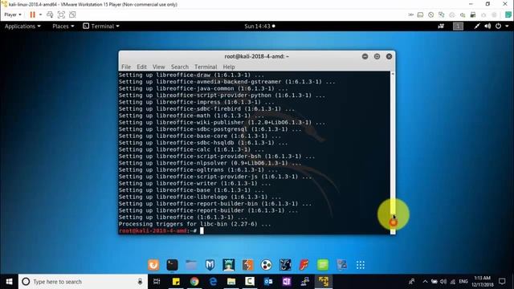Click Send Ctrl+Alt+Del icon in VMware toolbar
Image resolution: width=514 pixels, height=289 pixels.
point(50,14)
